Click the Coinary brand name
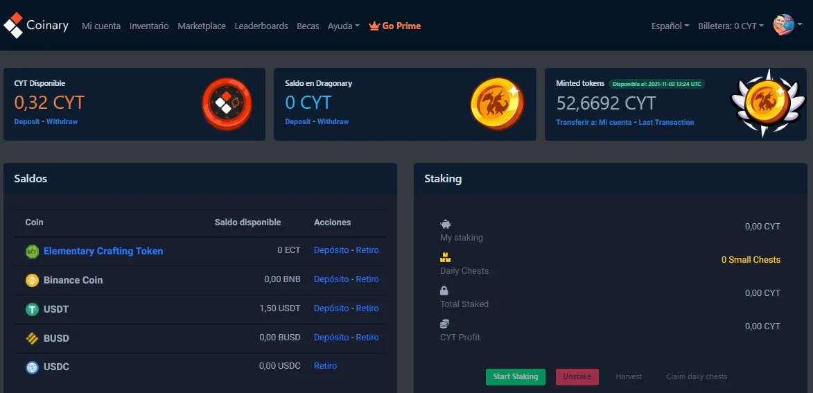This screenshot has width=813, height=393. click(x=47, y=26)
